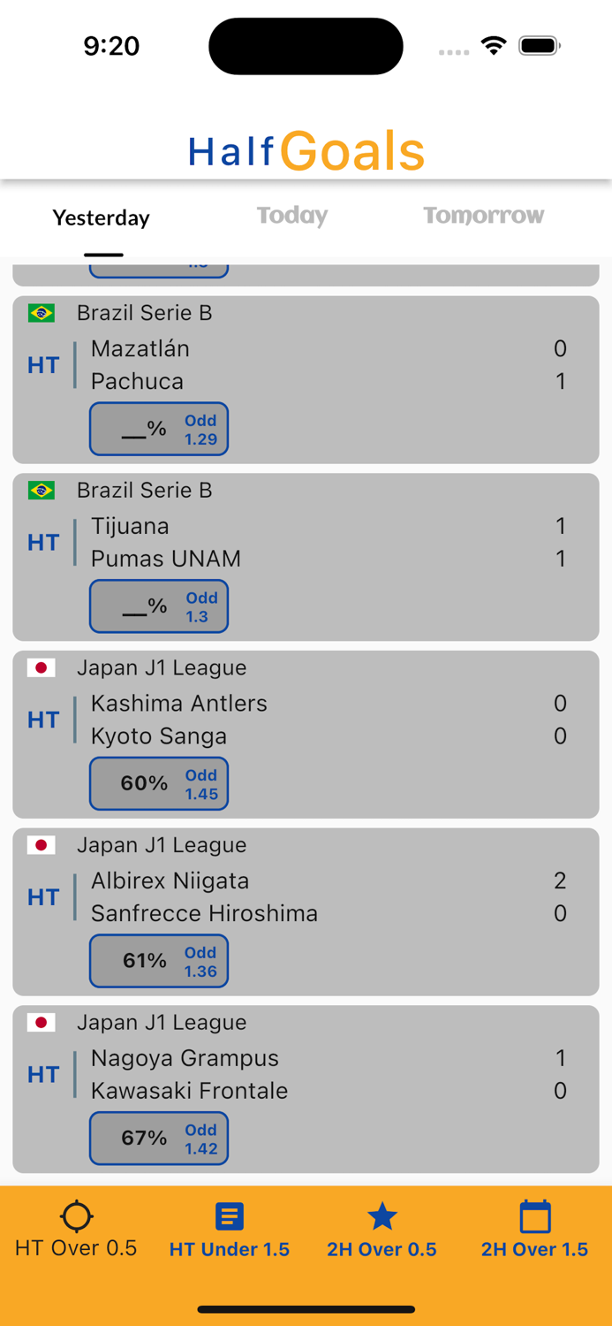Click the Brazil flag on Tijuana match
612x1326 pixels.
pos(42,491)
